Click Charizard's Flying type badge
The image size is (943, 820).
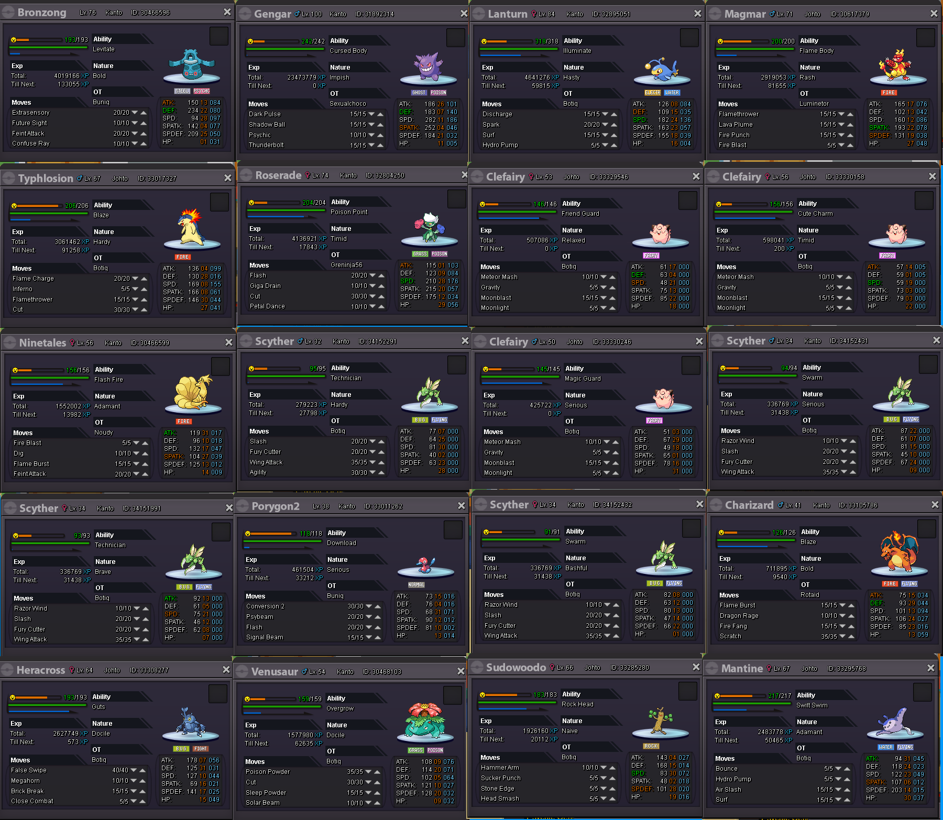(x=909, y=583)
